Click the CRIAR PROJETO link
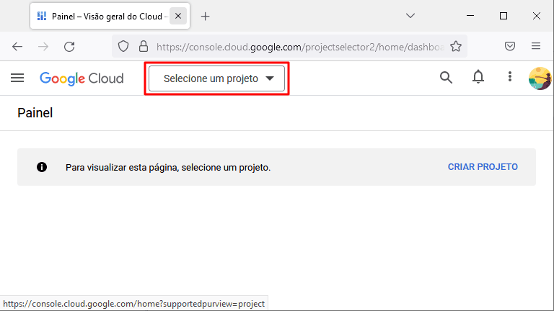 483,167
